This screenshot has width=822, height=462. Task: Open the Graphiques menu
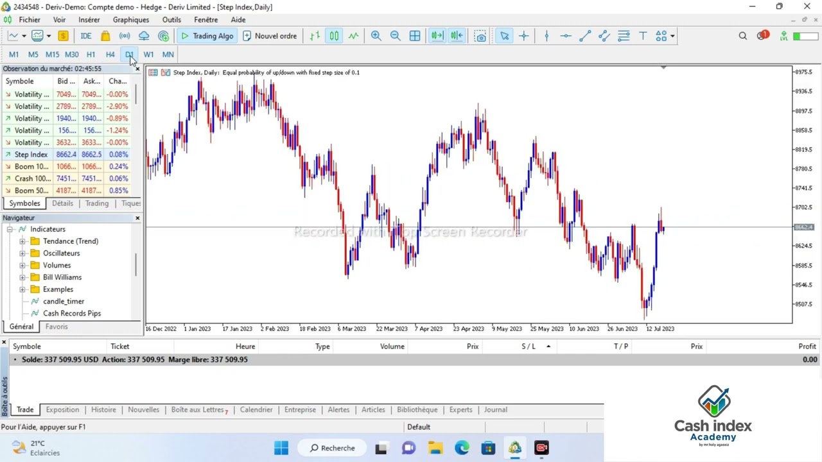click(x=131, y=20)
